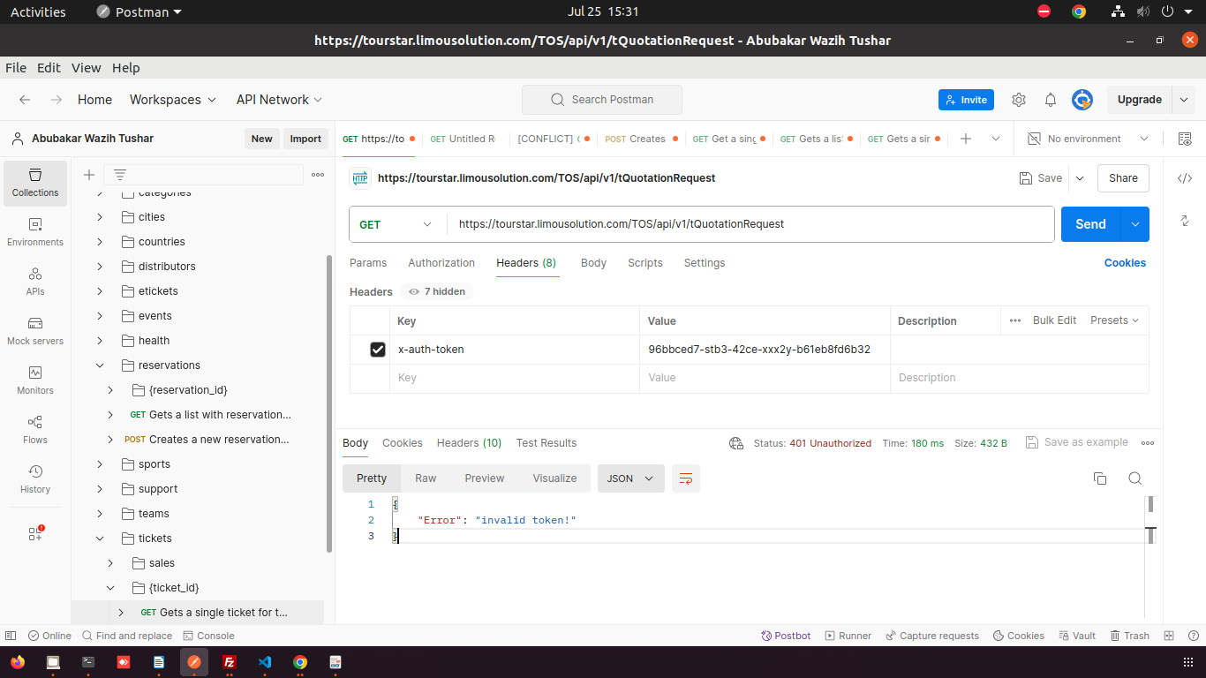Copy the response body with copy icon
This screenshot has width=1206, height=678.
[1100, 478]
